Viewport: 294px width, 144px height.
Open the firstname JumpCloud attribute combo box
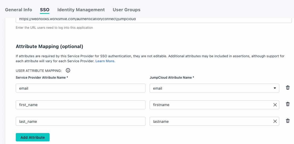pyautogui.click(x=214, y=105)
